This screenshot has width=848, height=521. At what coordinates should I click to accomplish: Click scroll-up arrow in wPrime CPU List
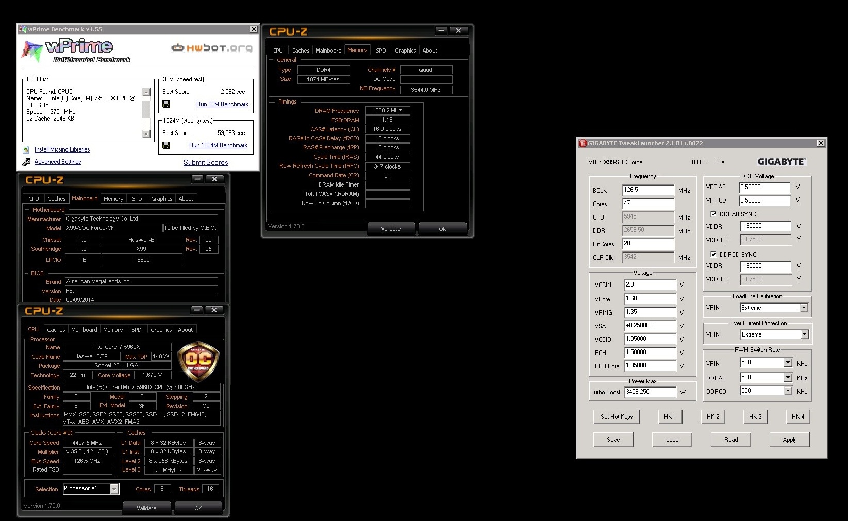(x=146, y=92)
